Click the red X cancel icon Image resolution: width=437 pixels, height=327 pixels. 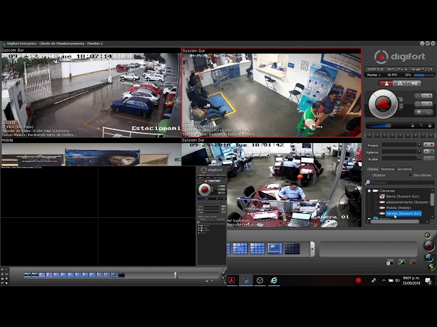(x=412, y=262)
